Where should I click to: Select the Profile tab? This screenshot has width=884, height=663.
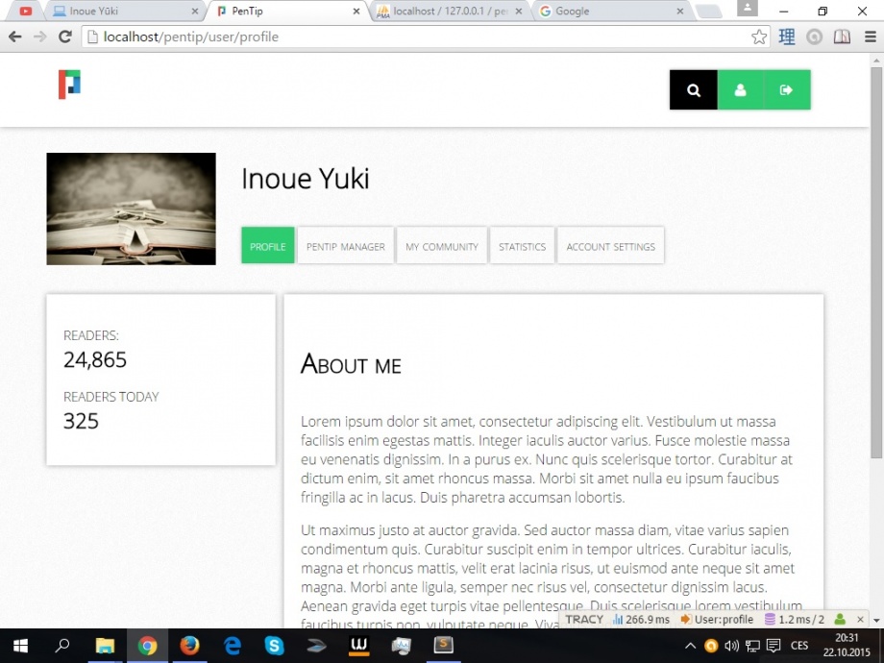(268, 246)
